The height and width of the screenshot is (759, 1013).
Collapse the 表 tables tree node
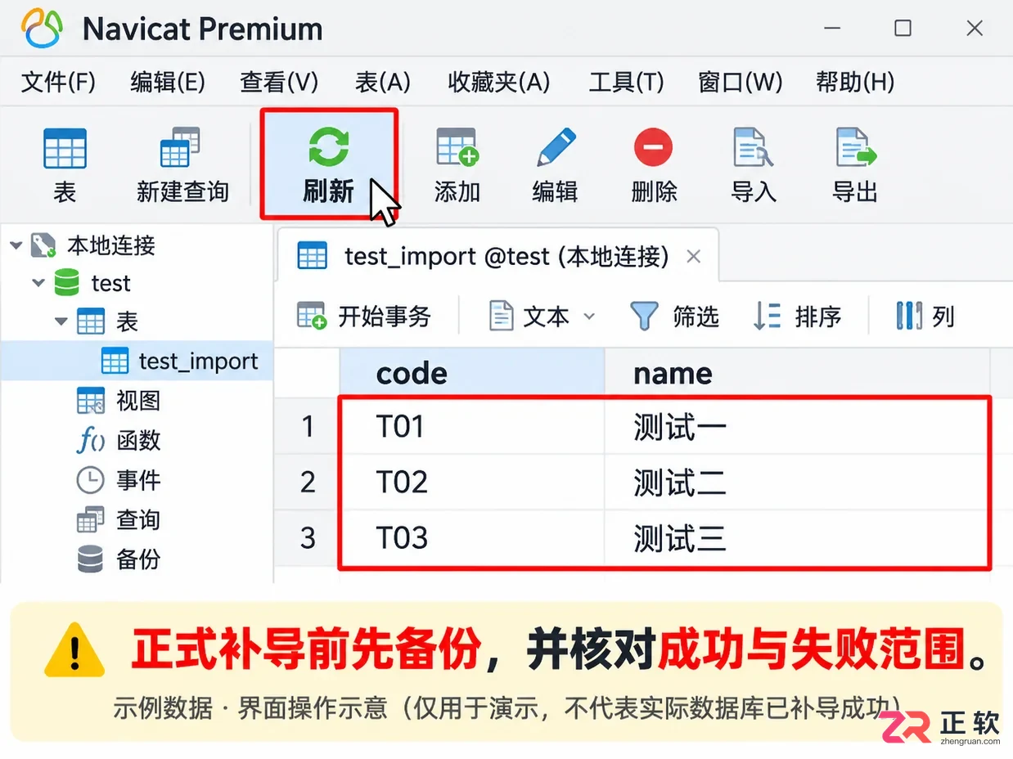pos(61,321)
